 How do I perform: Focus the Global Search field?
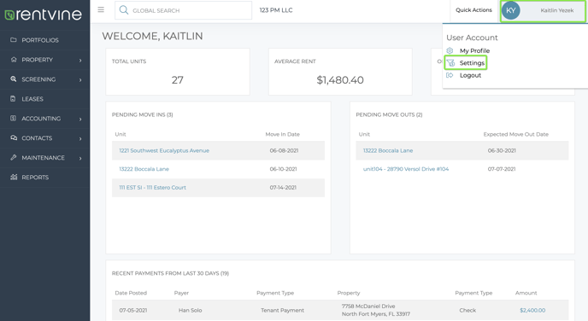click(184, 10)
